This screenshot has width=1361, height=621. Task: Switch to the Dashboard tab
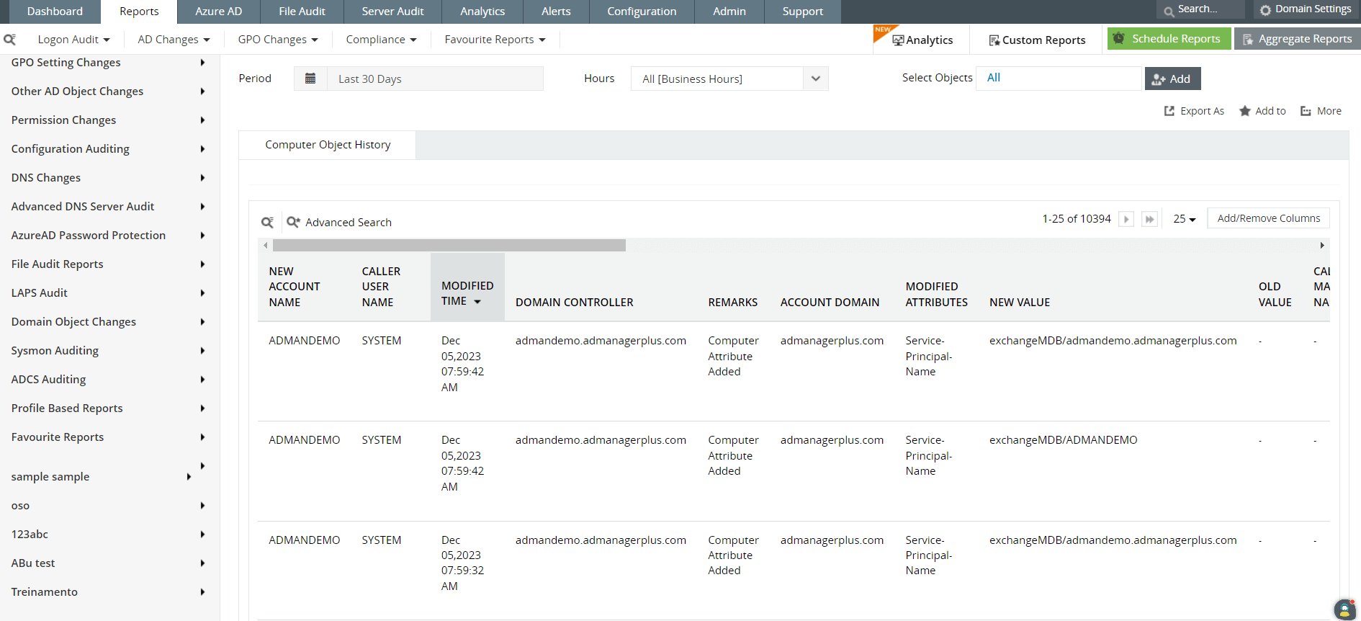coord(55,12)
